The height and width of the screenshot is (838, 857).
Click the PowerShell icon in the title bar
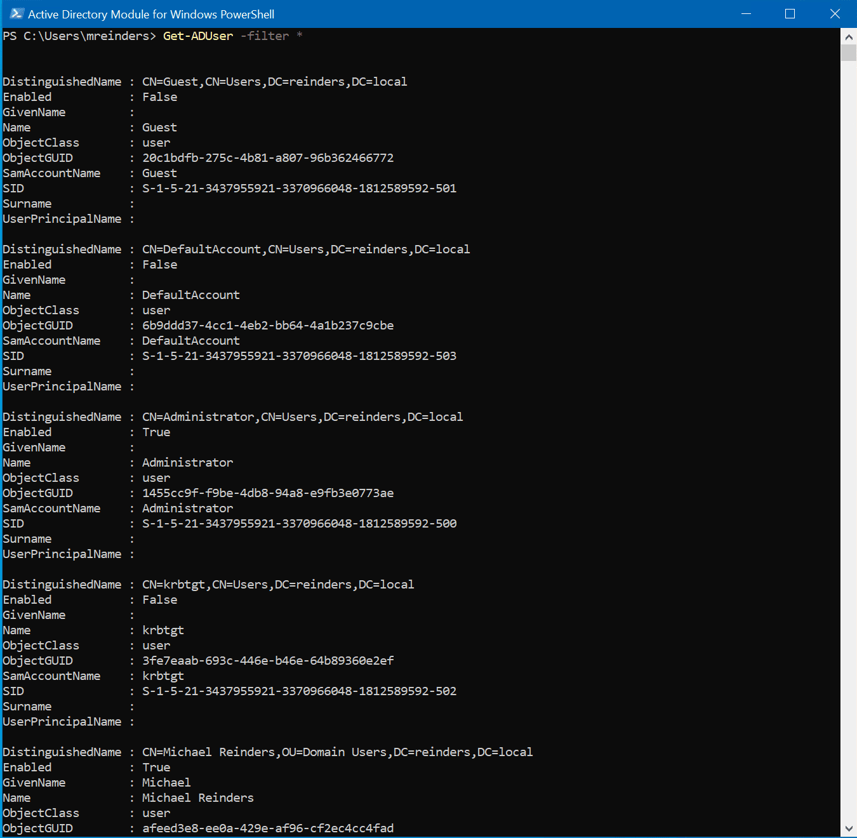(x=16, y=13)
